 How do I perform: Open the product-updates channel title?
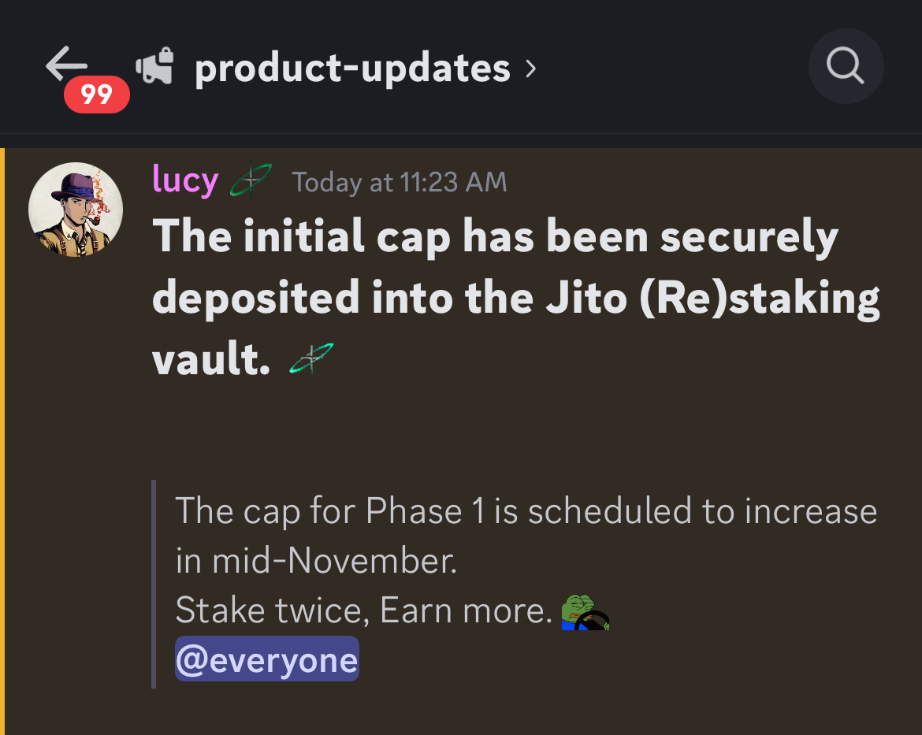click(x=352, y=69)
